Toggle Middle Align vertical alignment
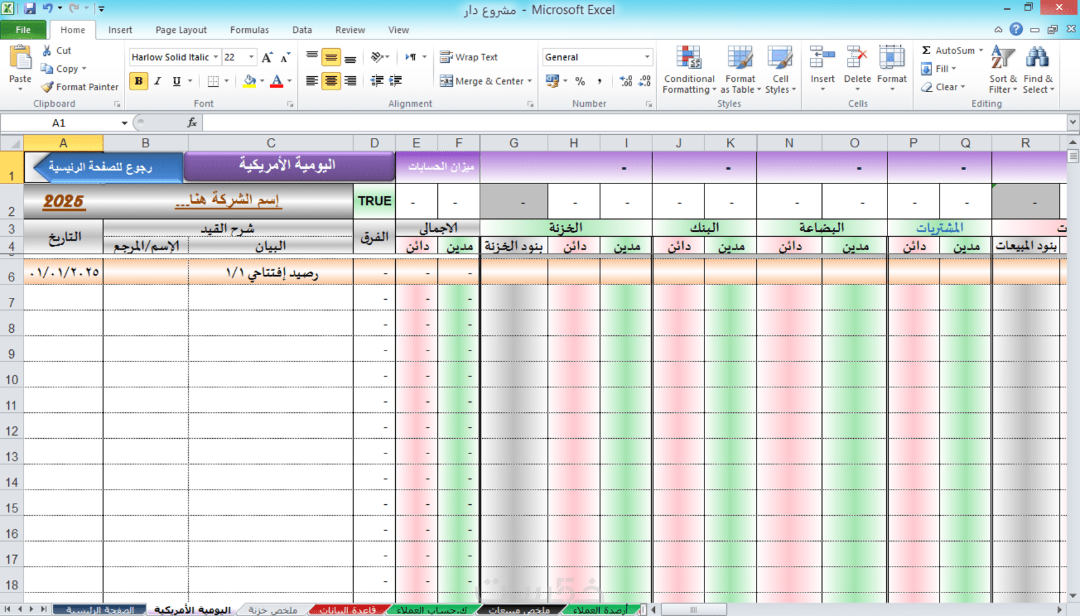The height and width of the screenshot is (616, 1080). click(331, 57)
